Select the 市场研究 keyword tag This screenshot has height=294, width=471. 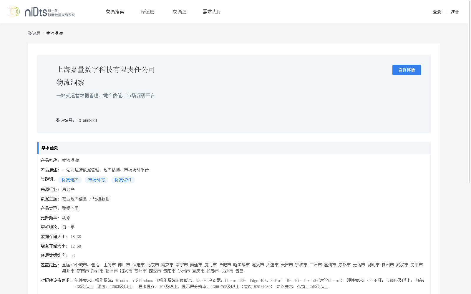tap(96, 180)
